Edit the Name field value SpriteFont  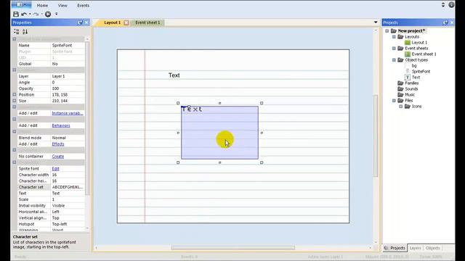[x=68, y=45]
